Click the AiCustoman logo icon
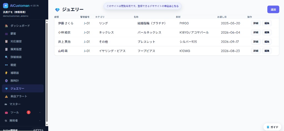This screenshot has height=131, width=284. [x=6, y=6]
